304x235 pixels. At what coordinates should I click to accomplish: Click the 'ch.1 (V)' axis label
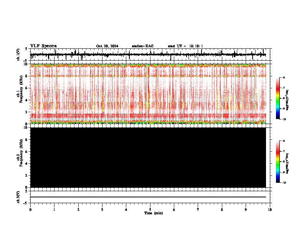pyautogui.click(x=18, y=55)
